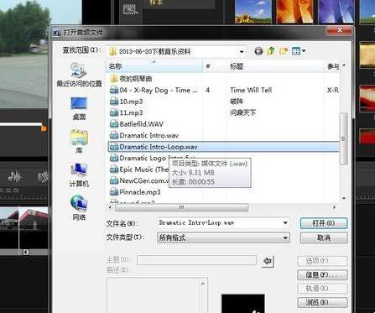
Task: Open the 夜的钢琴曲 folder
Action: coord(131,79)
